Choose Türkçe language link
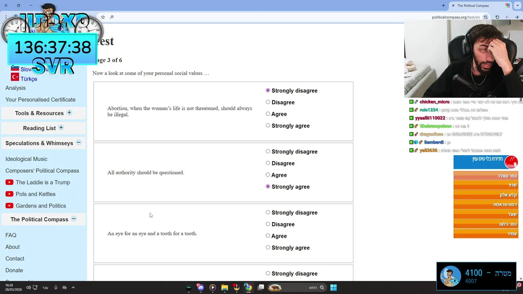The image size is (523, 294). tap(29, 79)
